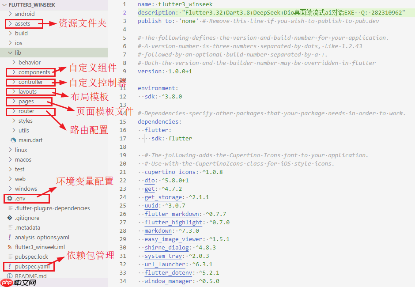
Task: Click the lines icon beside pubspec.lock
Action: 10,257
